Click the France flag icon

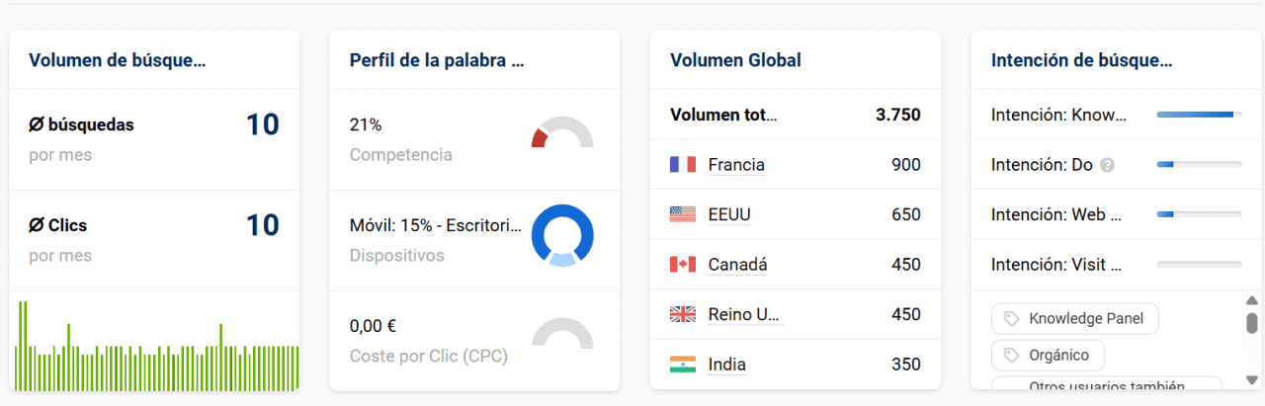683,165
